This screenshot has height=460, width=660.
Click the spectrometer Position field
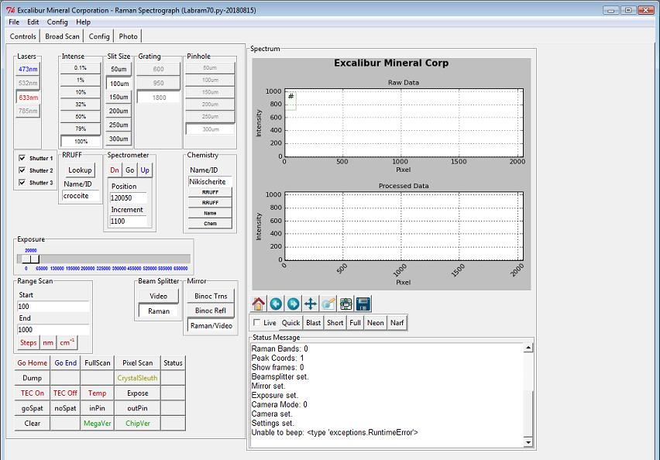point(128,197)
